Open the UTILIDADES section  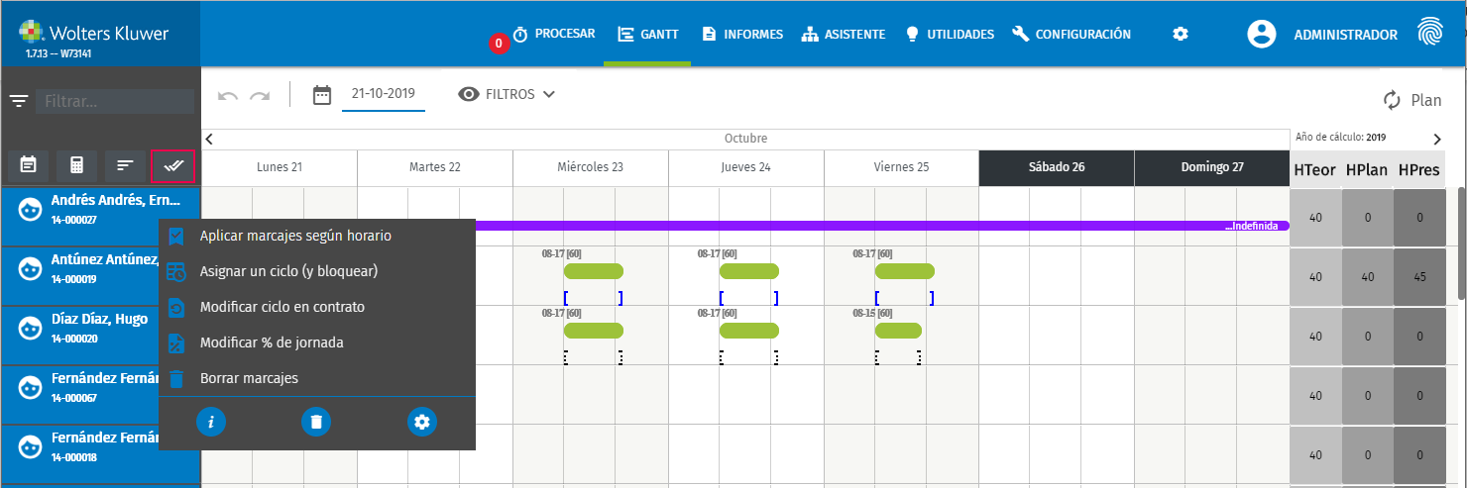click(949, 34)
